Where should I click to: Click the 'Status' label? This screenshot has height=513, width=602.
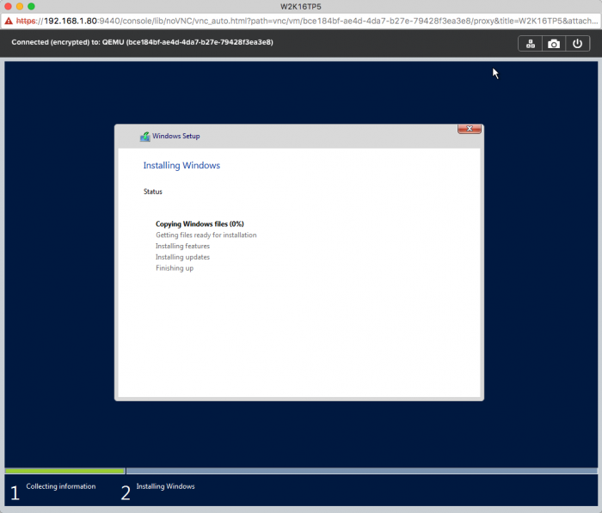[153, 192]
